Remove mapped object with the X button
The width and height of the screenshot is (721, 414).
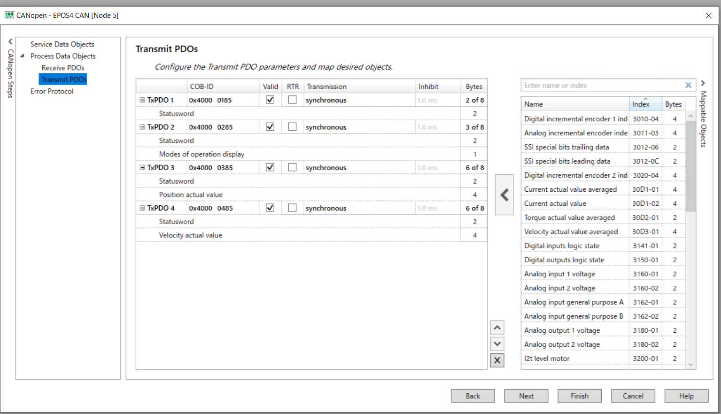click(497, 360)
